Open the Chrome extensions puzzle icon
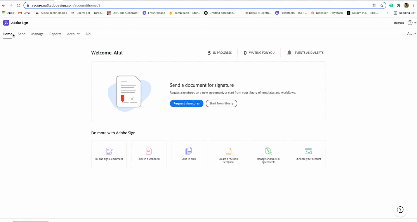417x222 pixels. coord(398,5)
